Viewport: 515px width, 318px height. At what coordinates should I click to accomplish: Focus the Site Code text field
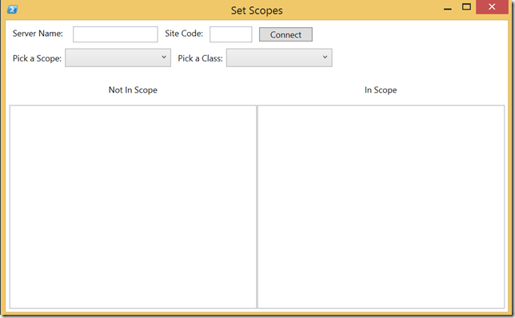(231, 34)
